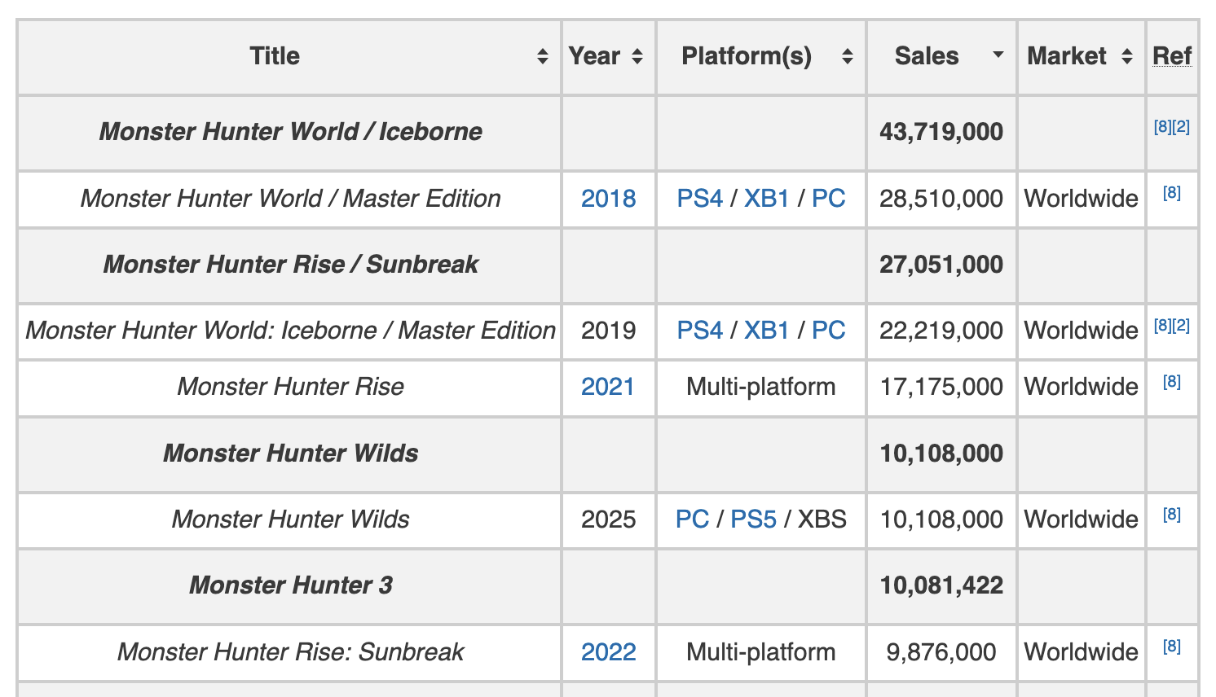Open PC link in Monster Hunter Wilds row
The height and width of the screenshot is (697, 1216).
tap(693, 519)
